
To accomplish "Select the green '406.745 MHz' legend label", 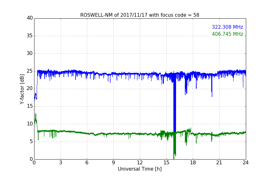I will 227,34.
